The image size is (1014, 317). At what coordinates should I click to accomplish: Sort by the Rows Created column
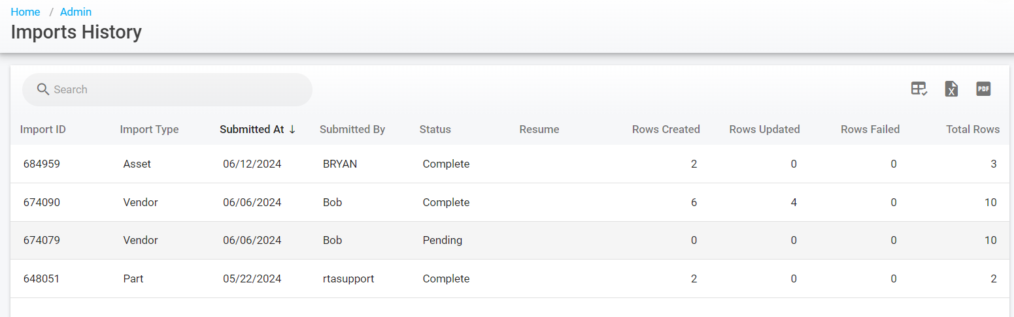(666, 129)
